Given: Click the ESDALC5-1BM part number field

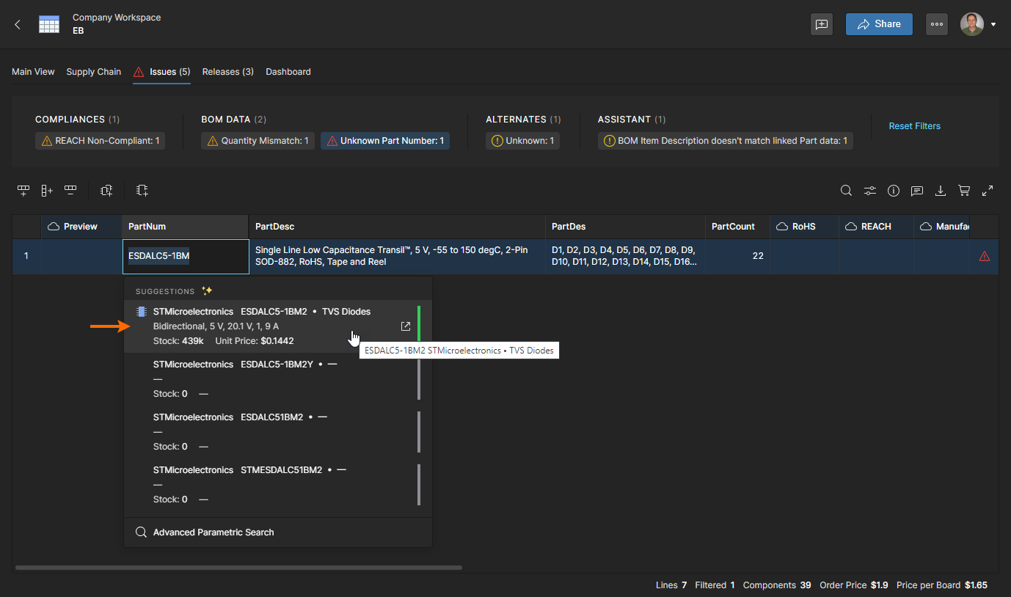Looking at the screenshot, I should (185, 256).
